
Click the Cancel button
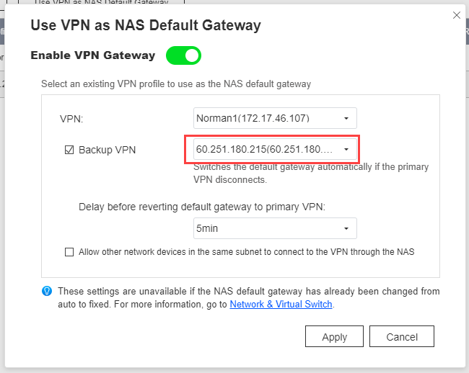[402, 336]
